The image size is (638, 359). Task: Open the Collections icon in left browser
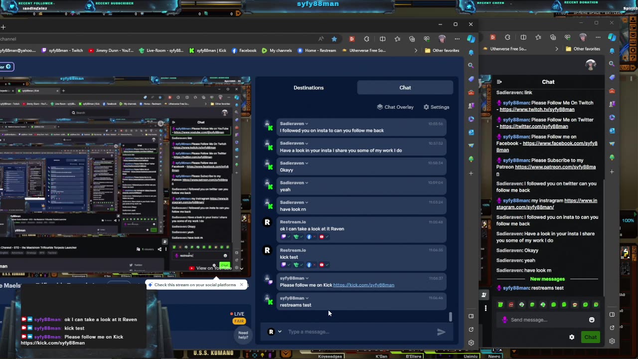(x=412, y=39)
